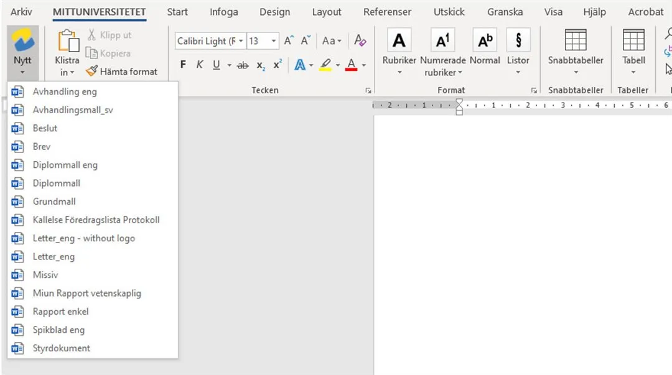The height and width of the screenshot is (375, 672).
Task: Click the Nytt template icon
Action: pos(22,41)
